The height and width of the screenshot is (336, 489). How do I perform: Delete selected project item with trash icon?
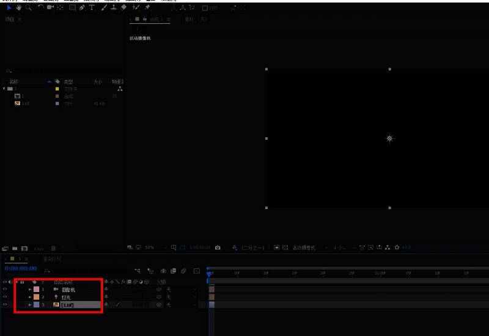pyautogui.click(x=53, y=248)
